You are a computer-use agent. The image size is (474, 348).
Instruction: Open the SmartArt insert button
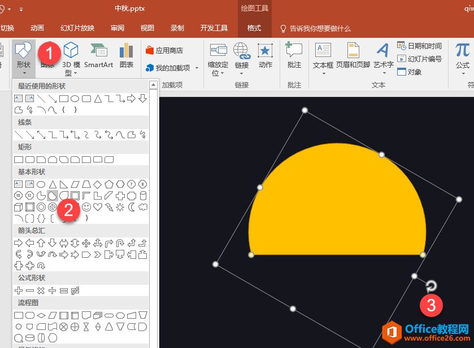[98, 55]
